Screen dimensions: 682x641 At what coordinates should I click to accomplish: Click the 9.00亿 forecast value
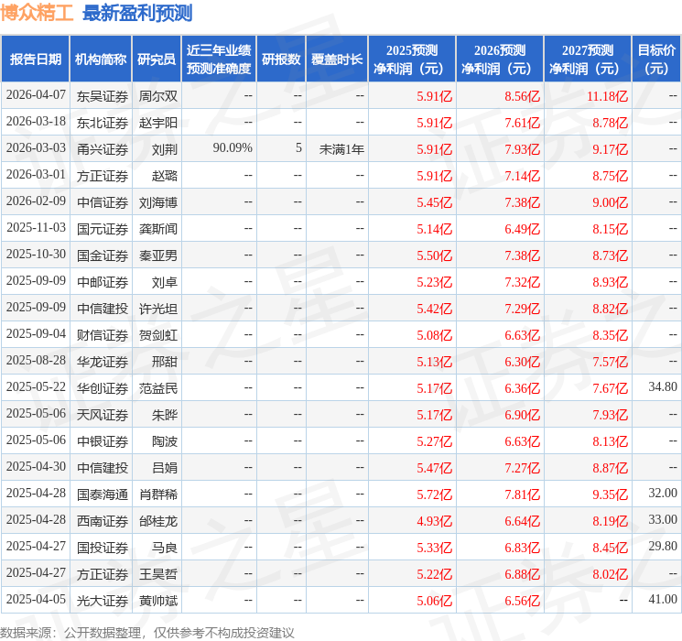(x=610, y=202)
